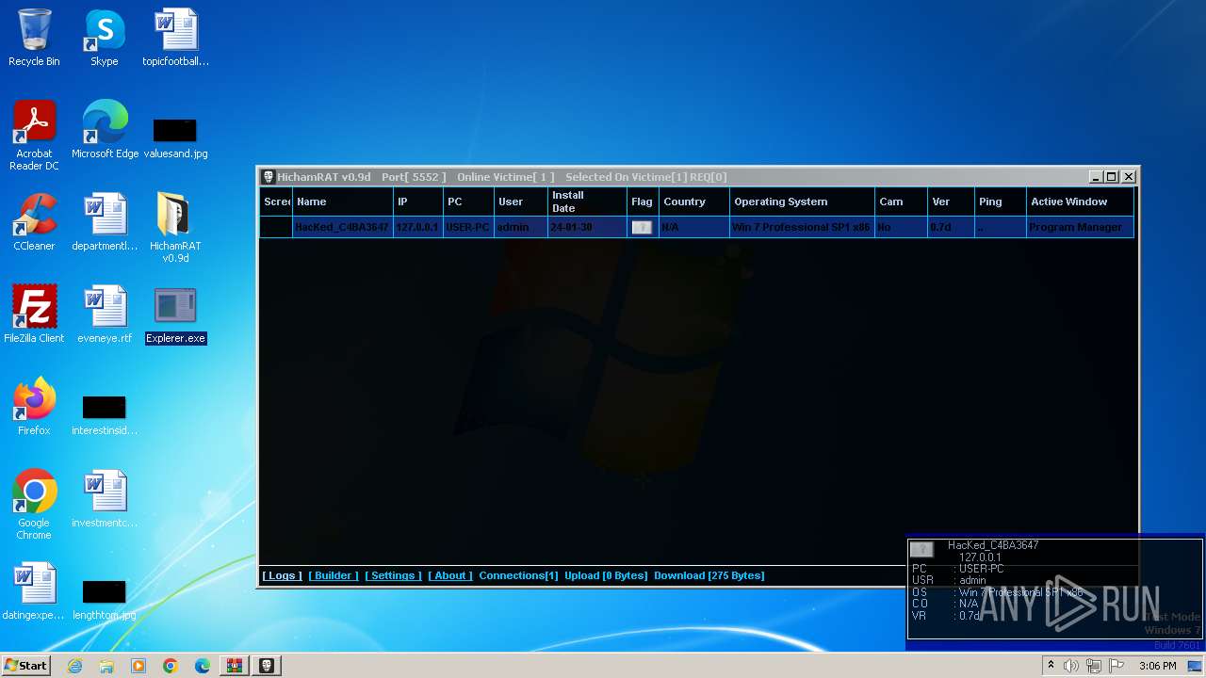Image resolution: width=1206 pixels, height=678 pixels.
Task: Open Windows Explorer from the taskbar
Action: pos(106,666)
